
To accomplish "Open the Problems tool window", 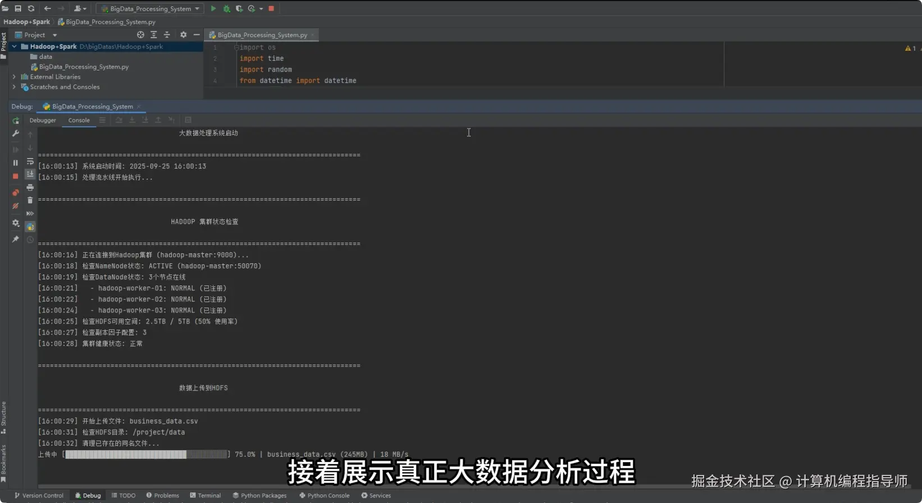I will click(x=163, y=496).
